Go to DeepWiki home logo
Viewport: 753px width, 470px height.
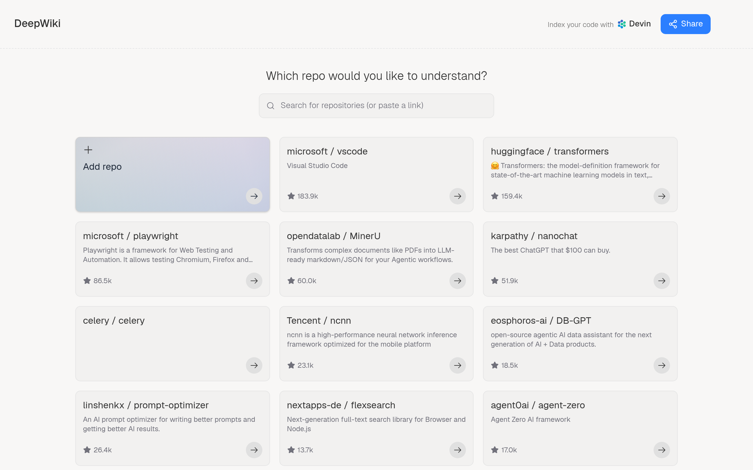(37, 23)
